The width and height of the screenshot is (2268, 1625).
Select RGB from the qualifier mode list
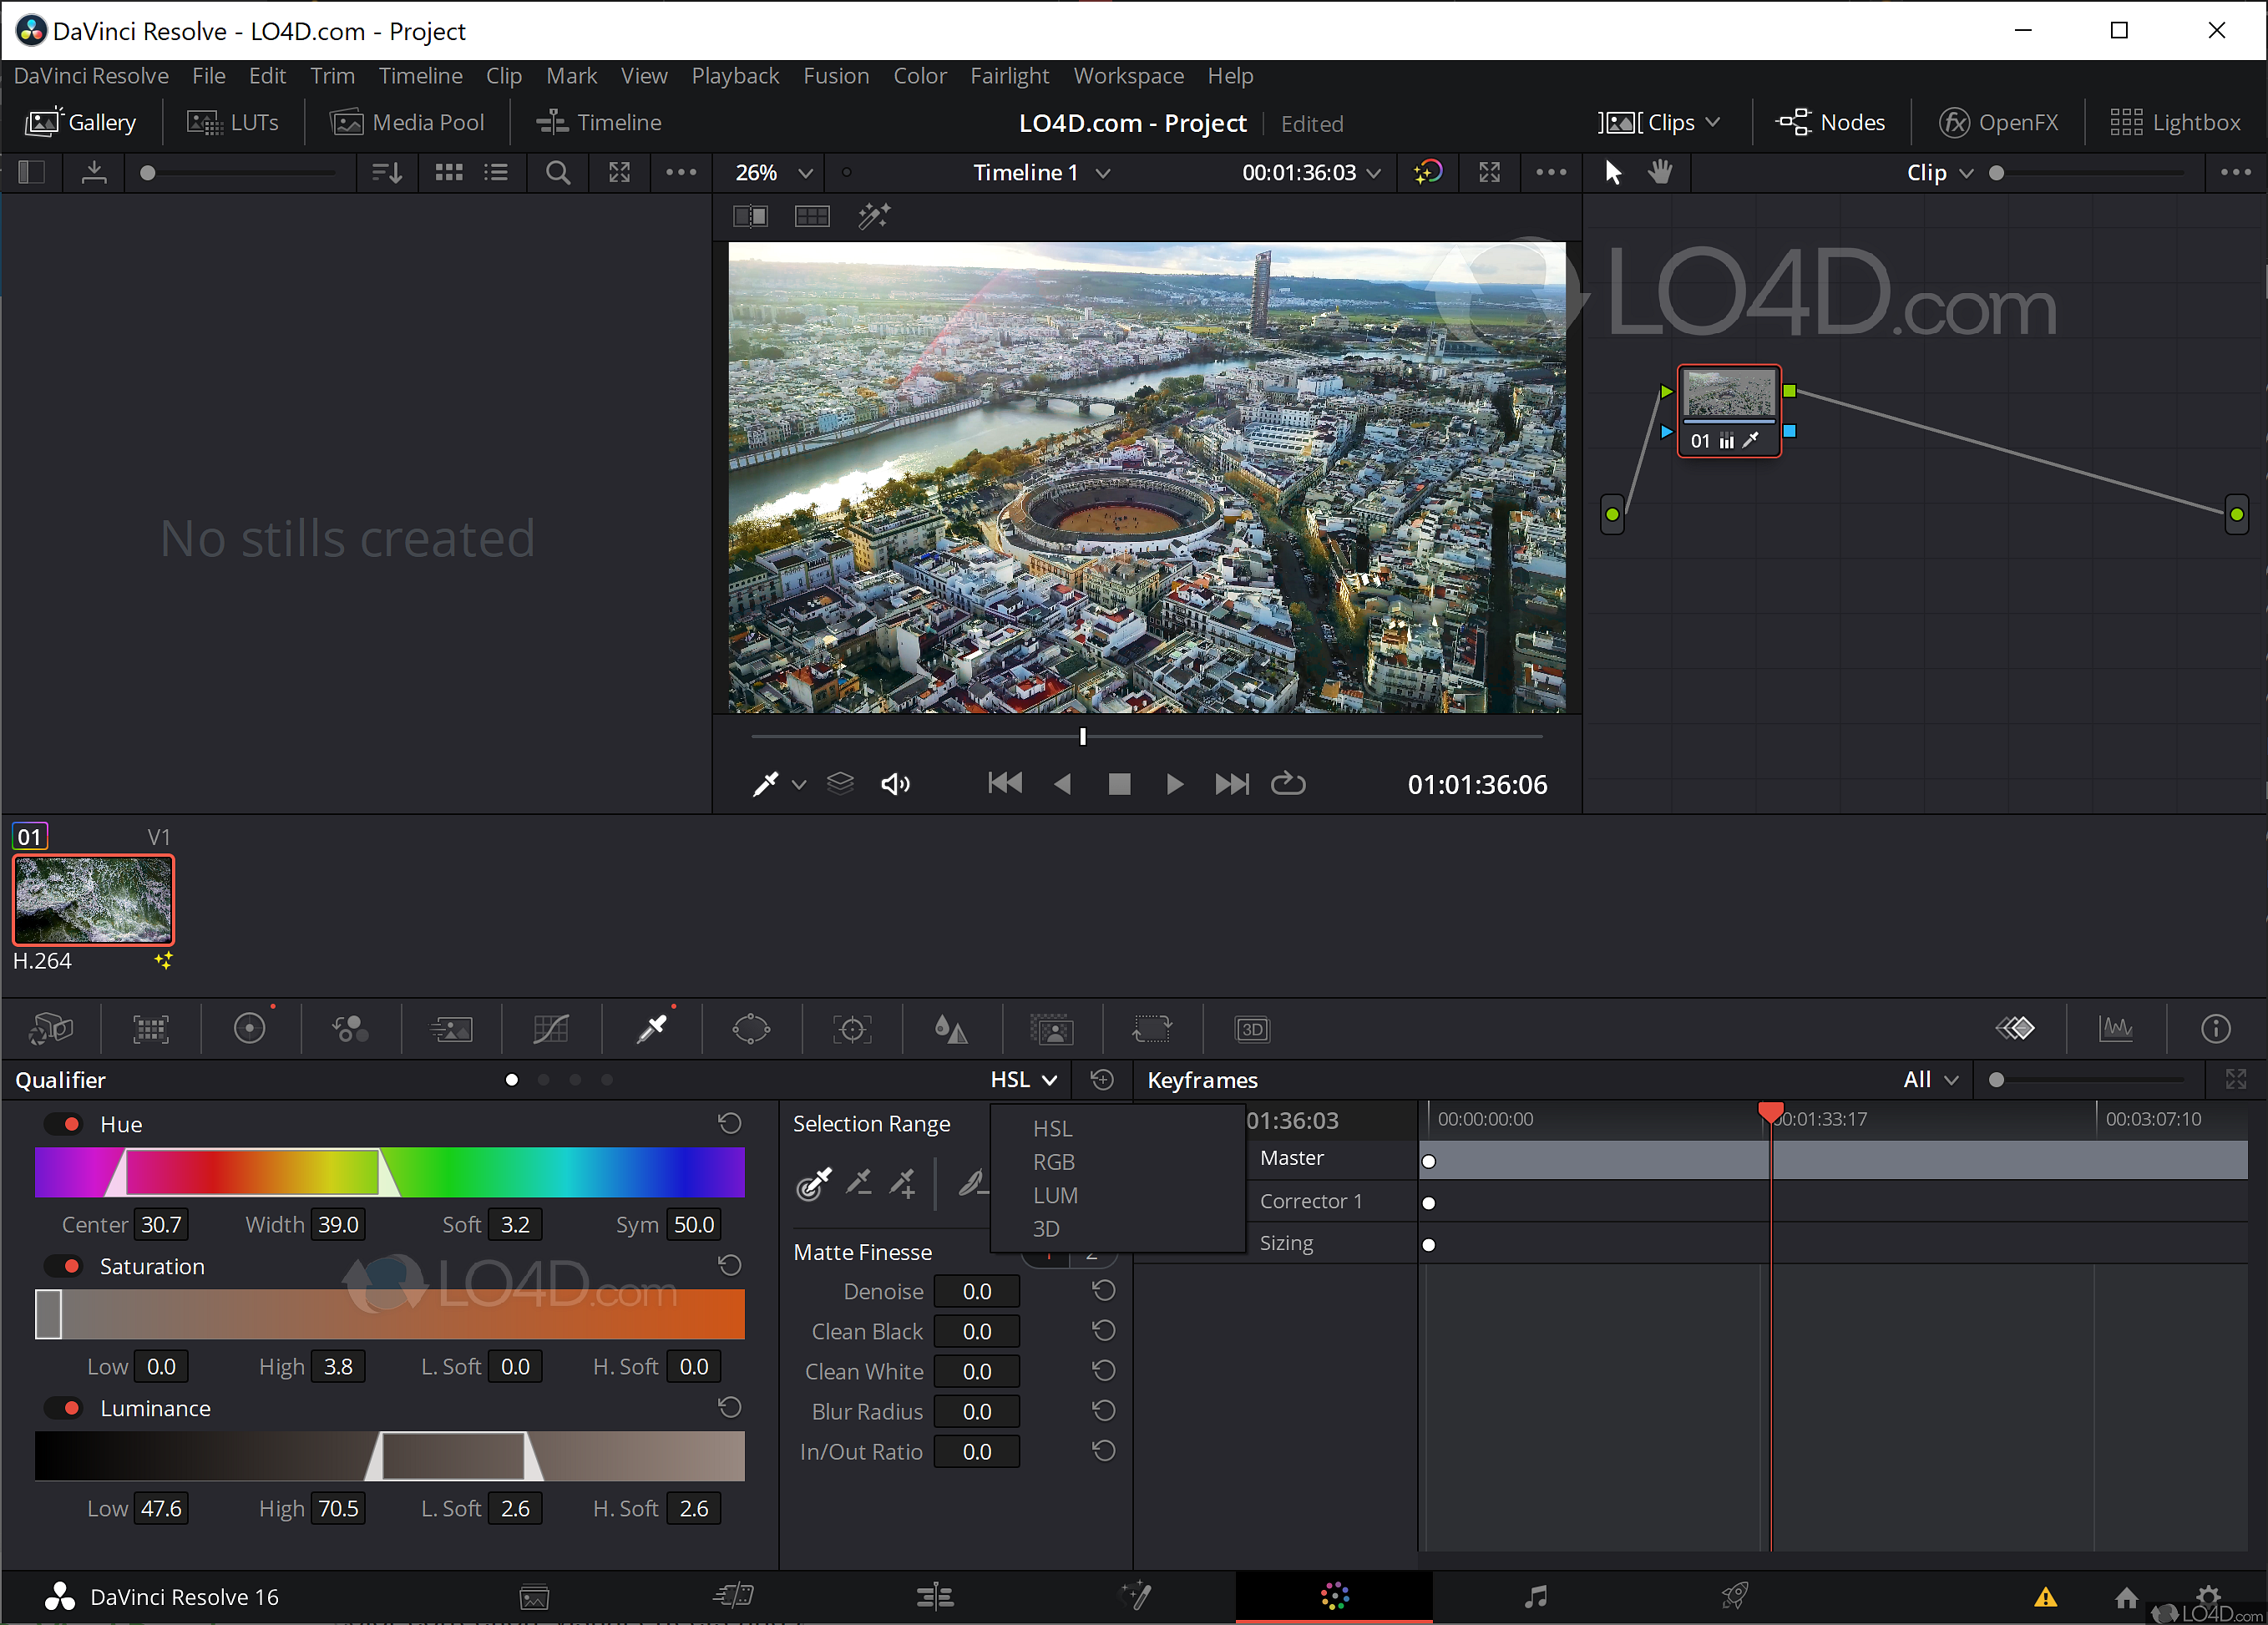(1054, 1161)
